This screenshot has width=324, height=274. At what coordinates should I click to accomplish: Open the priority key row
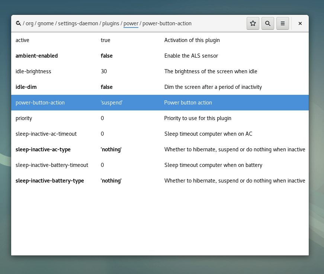(74, 118)
